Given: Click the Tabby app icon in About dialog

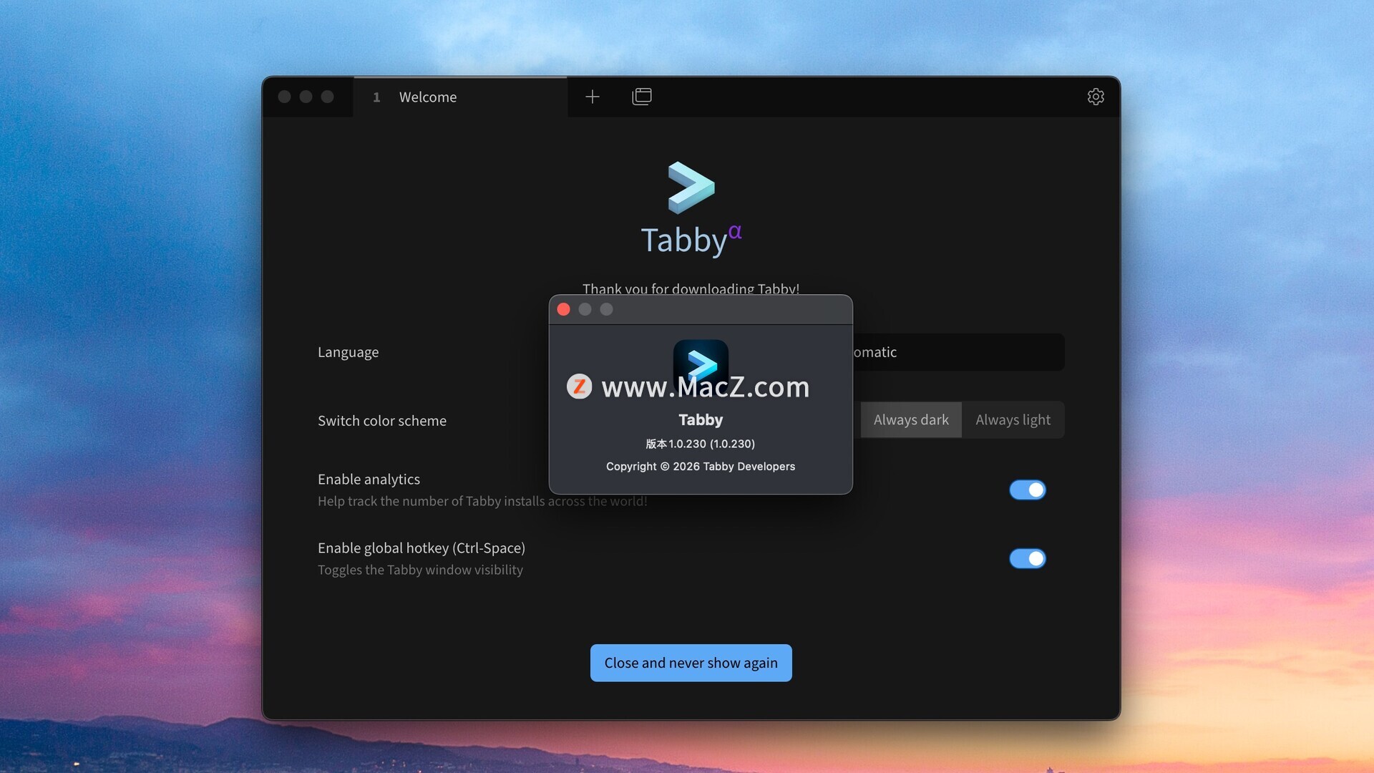Looking at the screenshot, I should click(701, 356).
